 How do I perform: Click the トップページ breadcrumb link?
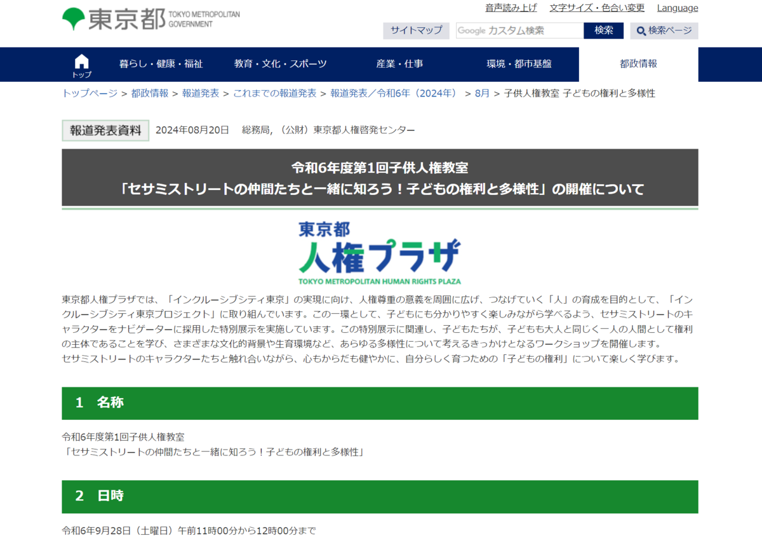[x=90, y=93]
